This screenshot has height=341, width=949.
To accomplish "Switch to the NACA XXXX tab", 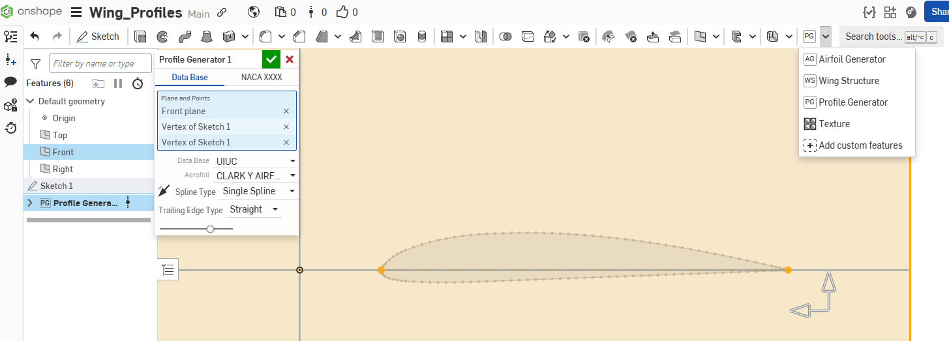I will coord(262,77).
